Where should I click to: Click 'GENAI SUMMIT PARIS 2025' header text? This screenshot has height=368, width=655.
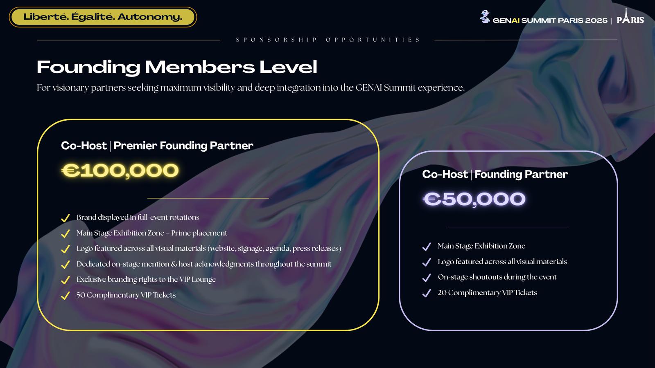point(550,20)
